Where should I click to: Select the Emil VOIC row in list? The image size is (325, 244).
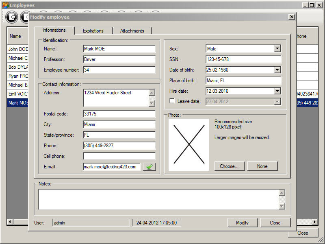(18, 94)
